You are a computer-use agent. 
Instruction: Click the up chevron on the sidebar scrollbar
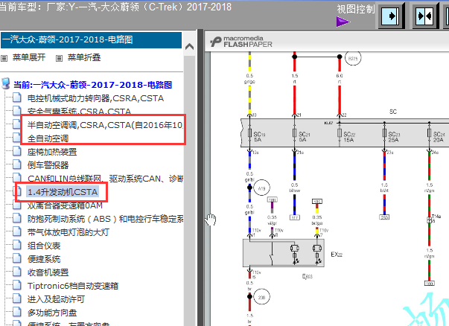click(189, 46)
